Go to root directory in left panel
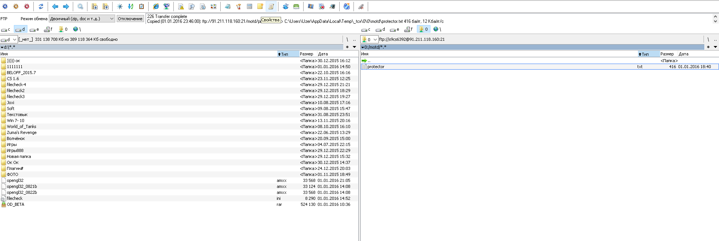 click(x=347, y=39)
